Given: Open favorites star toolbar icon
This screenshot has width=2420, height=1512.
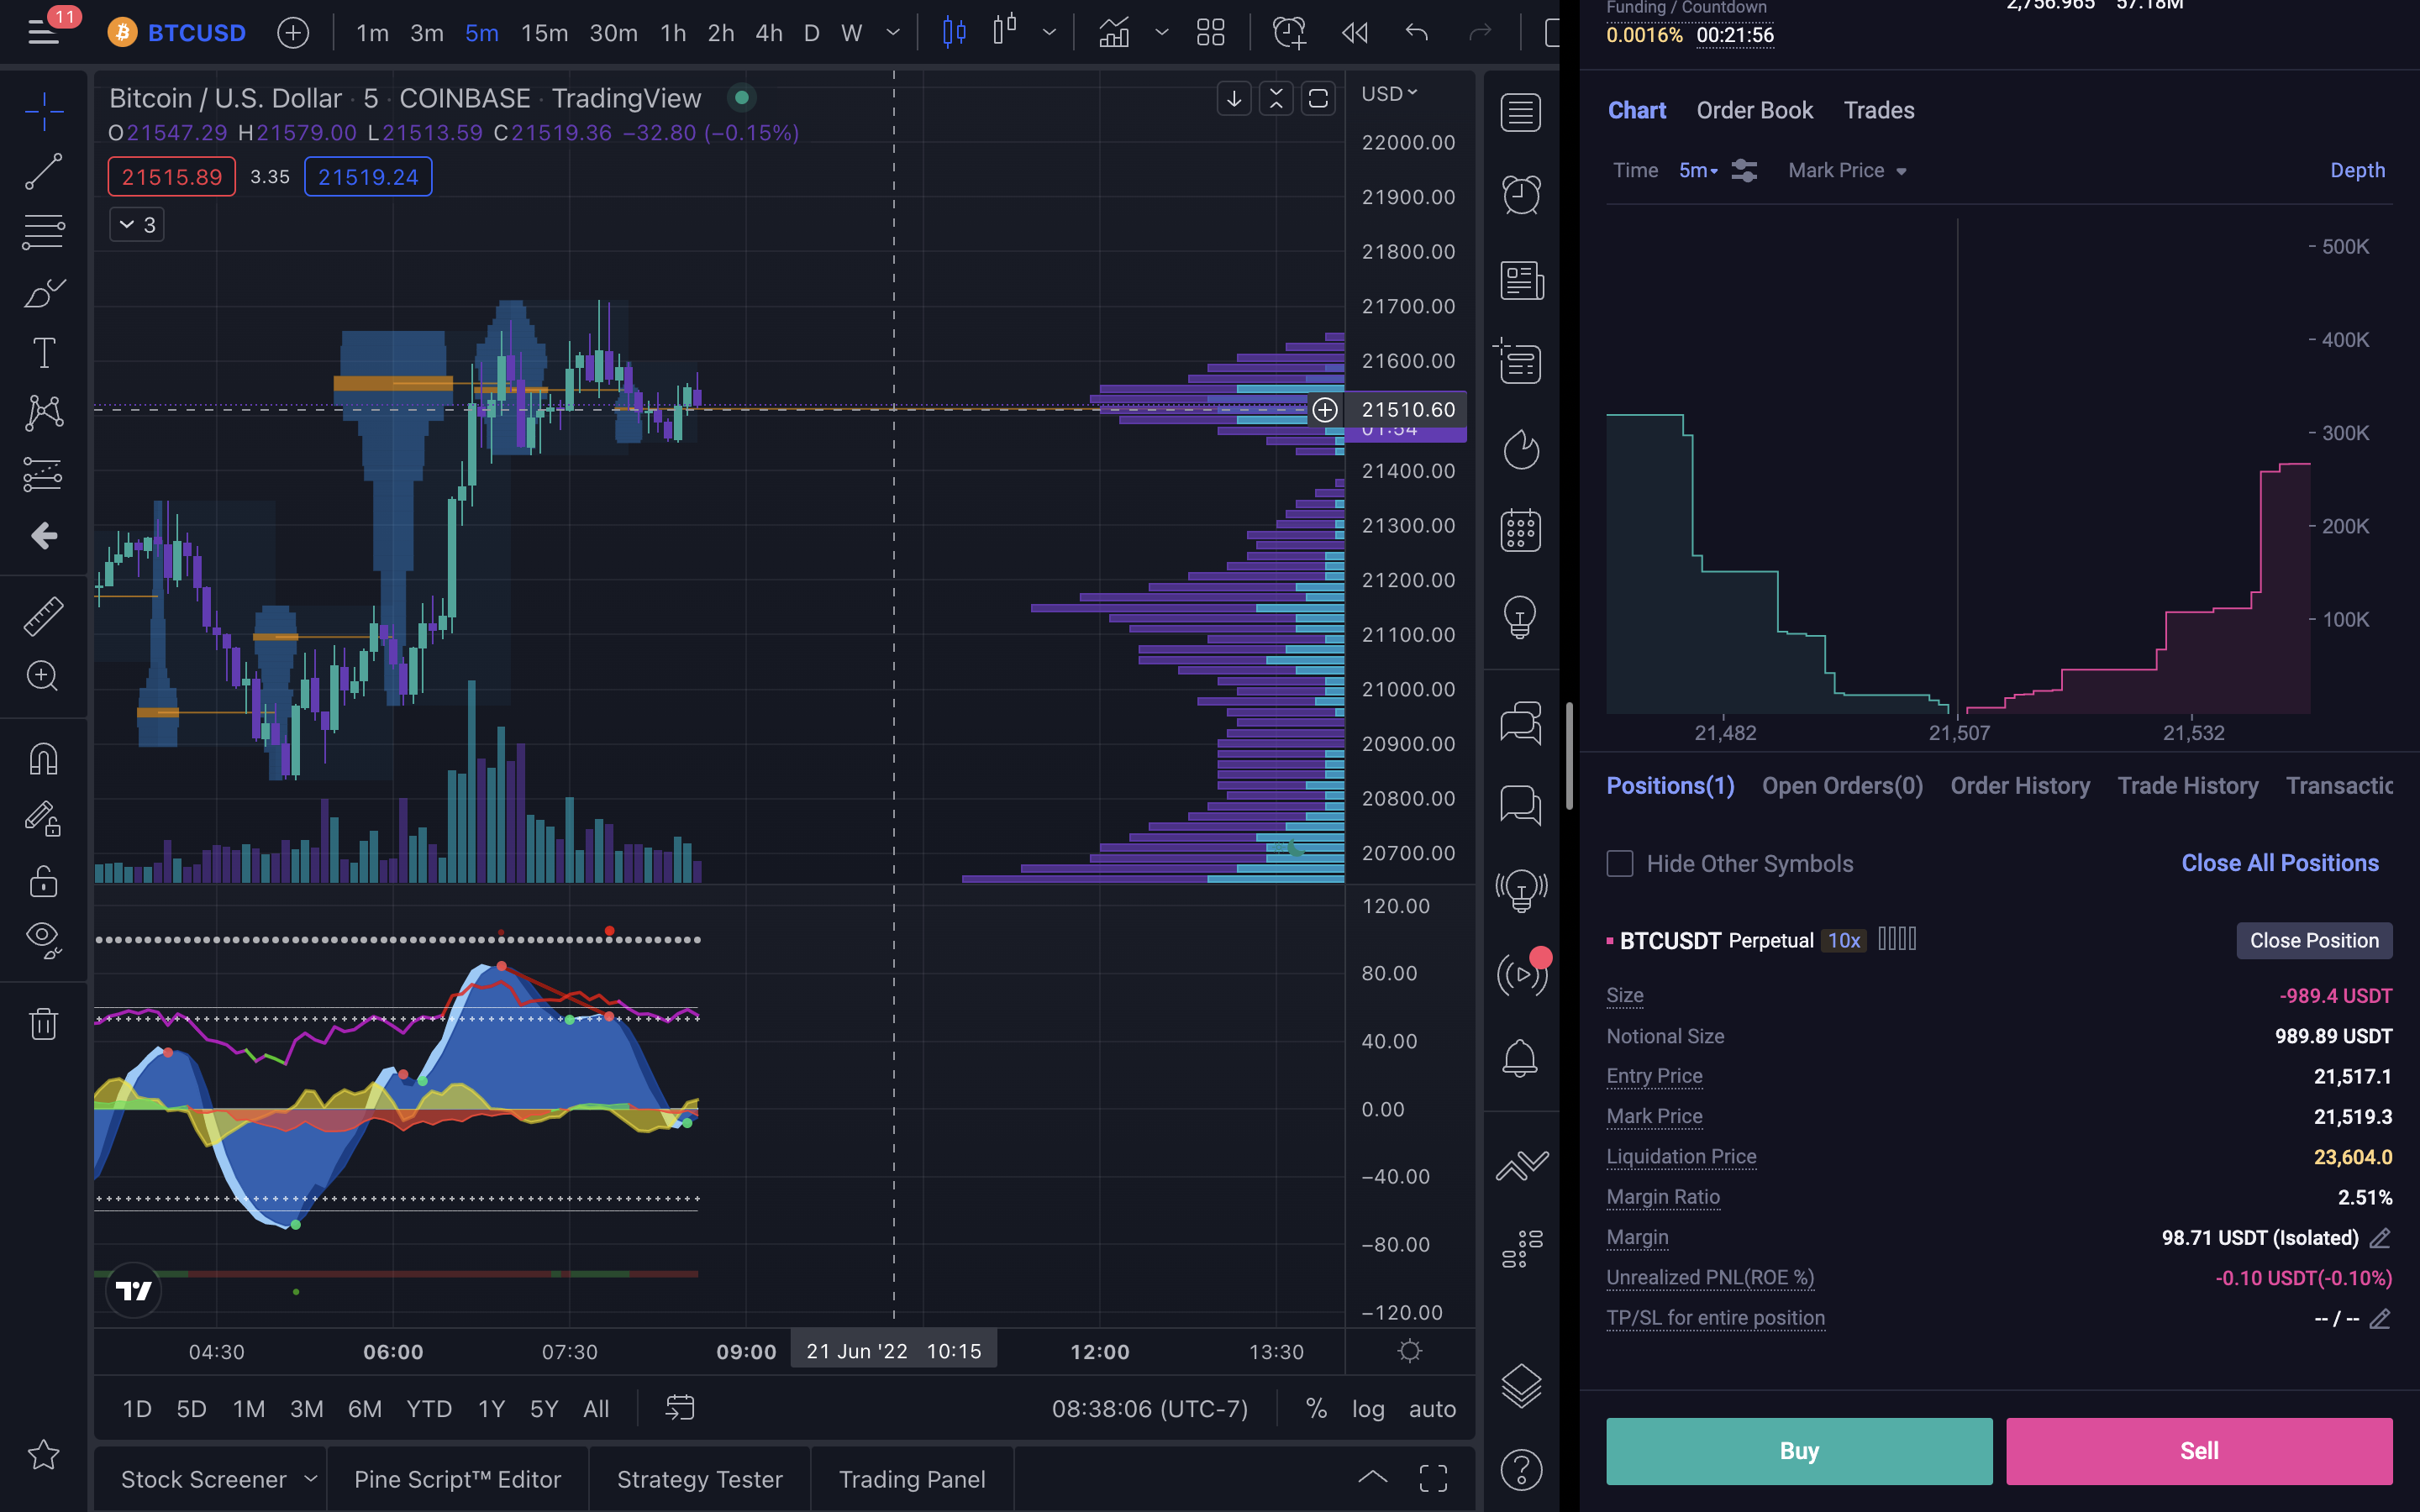Looking at the screenshot, I should pyautogui.click(x=44, y=1454).
